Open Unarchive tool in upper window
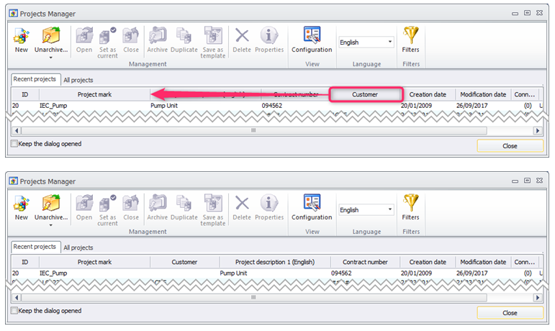 pyautogui.click(x=51, y=40)
